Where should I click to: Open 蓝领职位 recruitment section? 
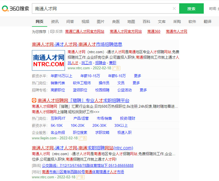point(80,90)
